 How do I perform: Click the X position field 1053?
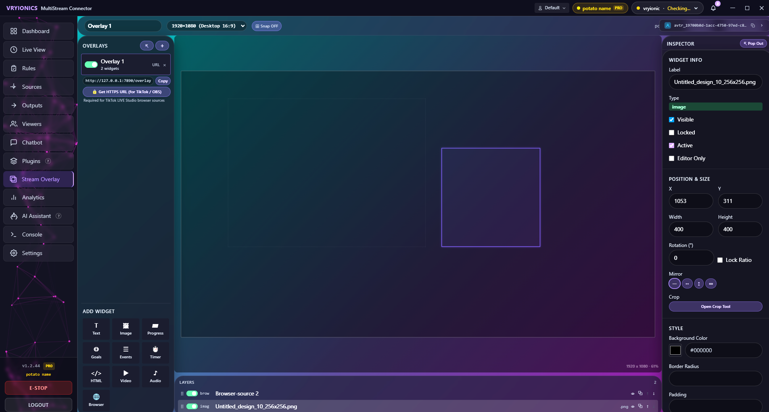691,201
